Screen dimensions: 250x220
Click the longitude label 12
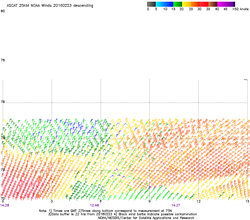pos(198,201)
